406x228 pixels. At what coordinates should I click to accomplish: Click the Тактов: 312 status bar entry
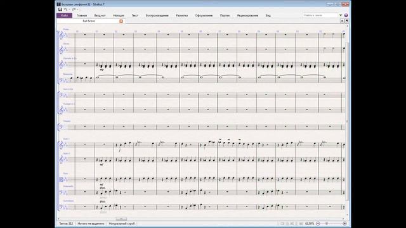click(66, 224)
